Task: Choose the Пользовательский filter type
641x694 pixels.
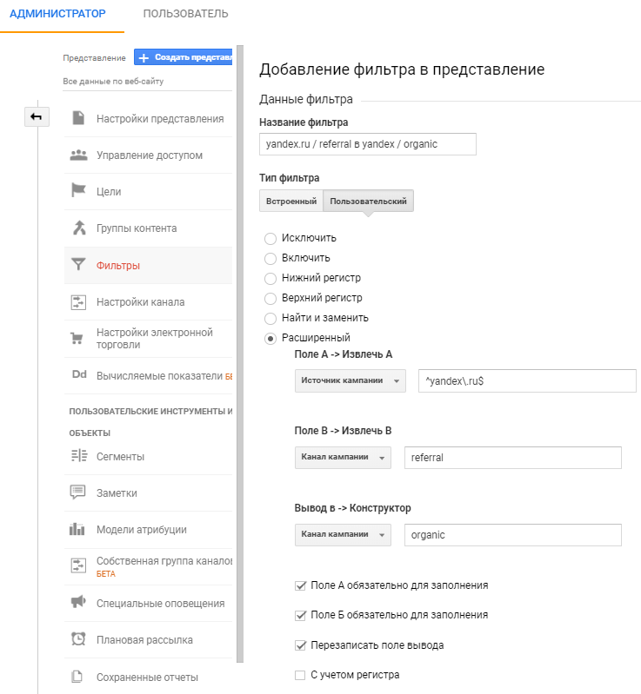Action: tap(368, 201)
